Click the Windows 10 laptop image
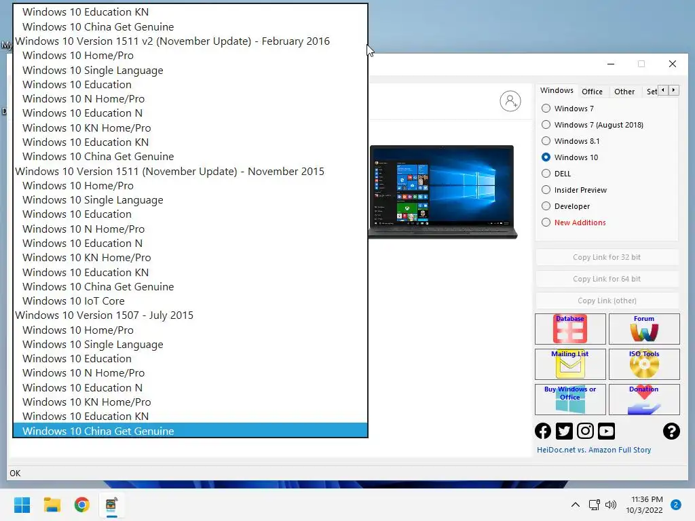 pyautogui.click(x=443, y=191)
